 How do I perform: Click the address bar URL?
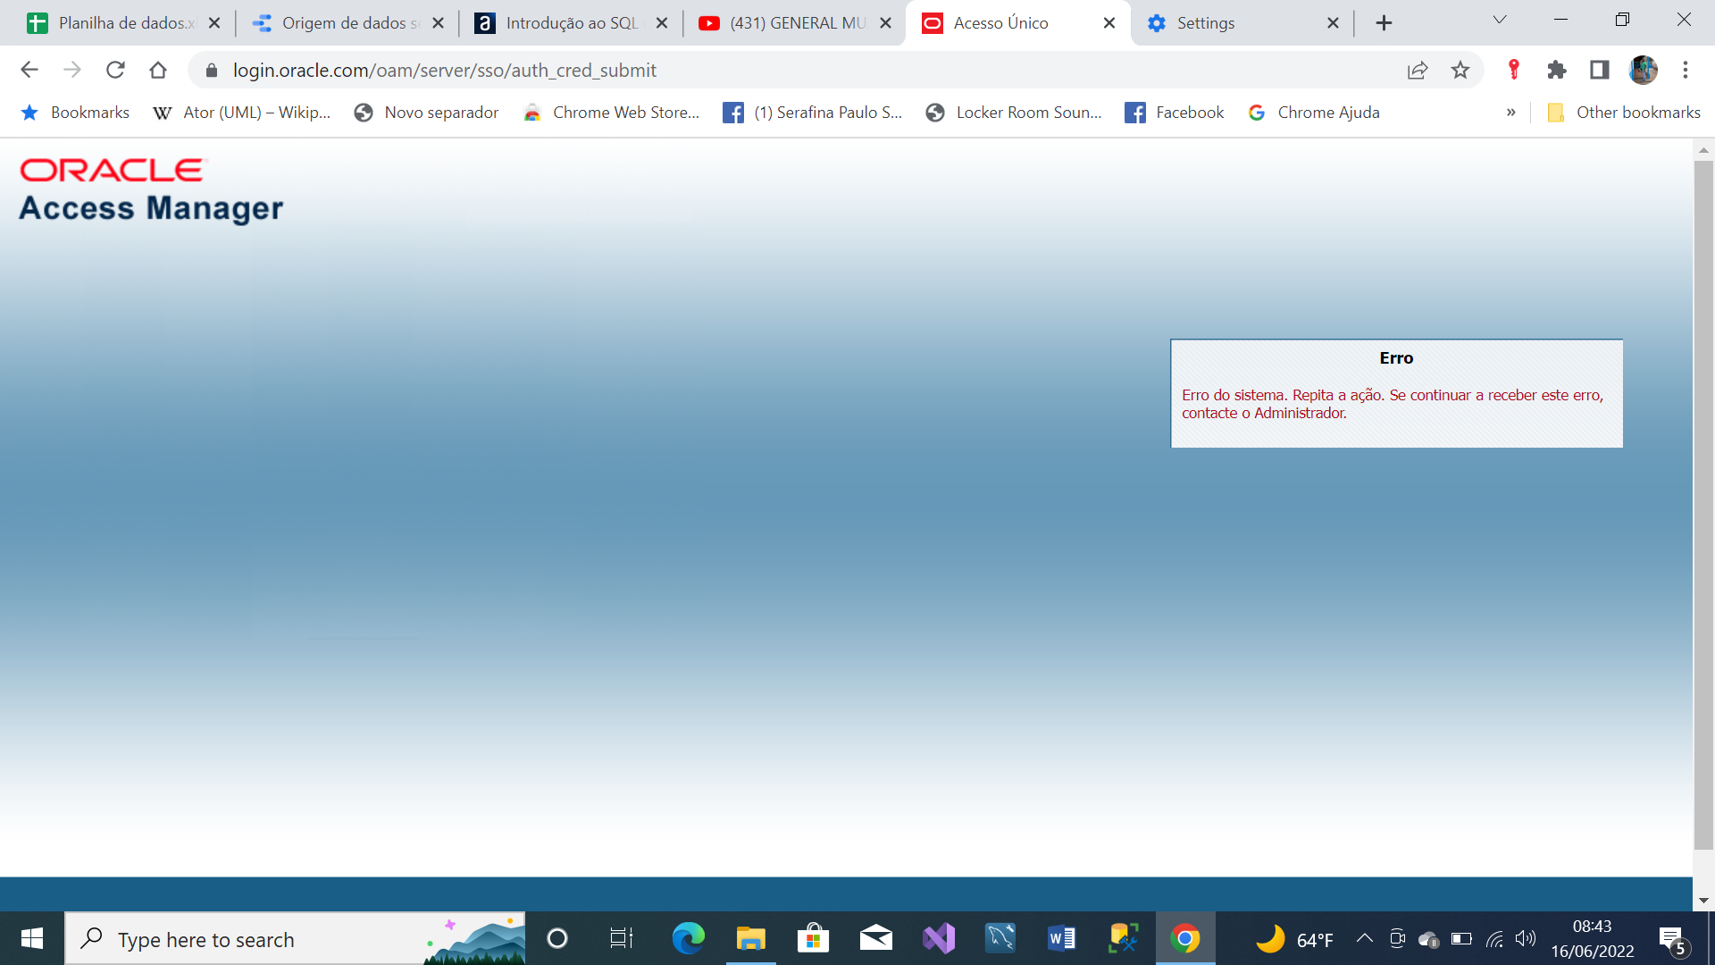pos(444,71)
